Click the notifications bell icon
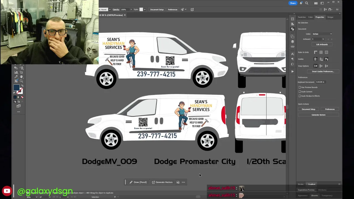The width and height of the screenshot is (354, 199). (x=301, y=3)
